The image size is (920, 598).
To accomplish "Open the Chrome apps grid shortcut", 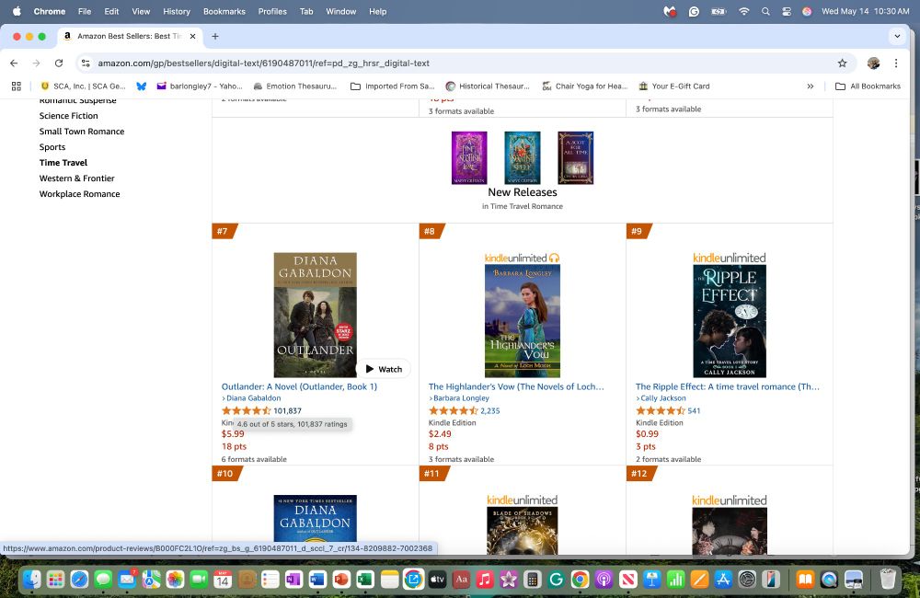I will [17, 86].
